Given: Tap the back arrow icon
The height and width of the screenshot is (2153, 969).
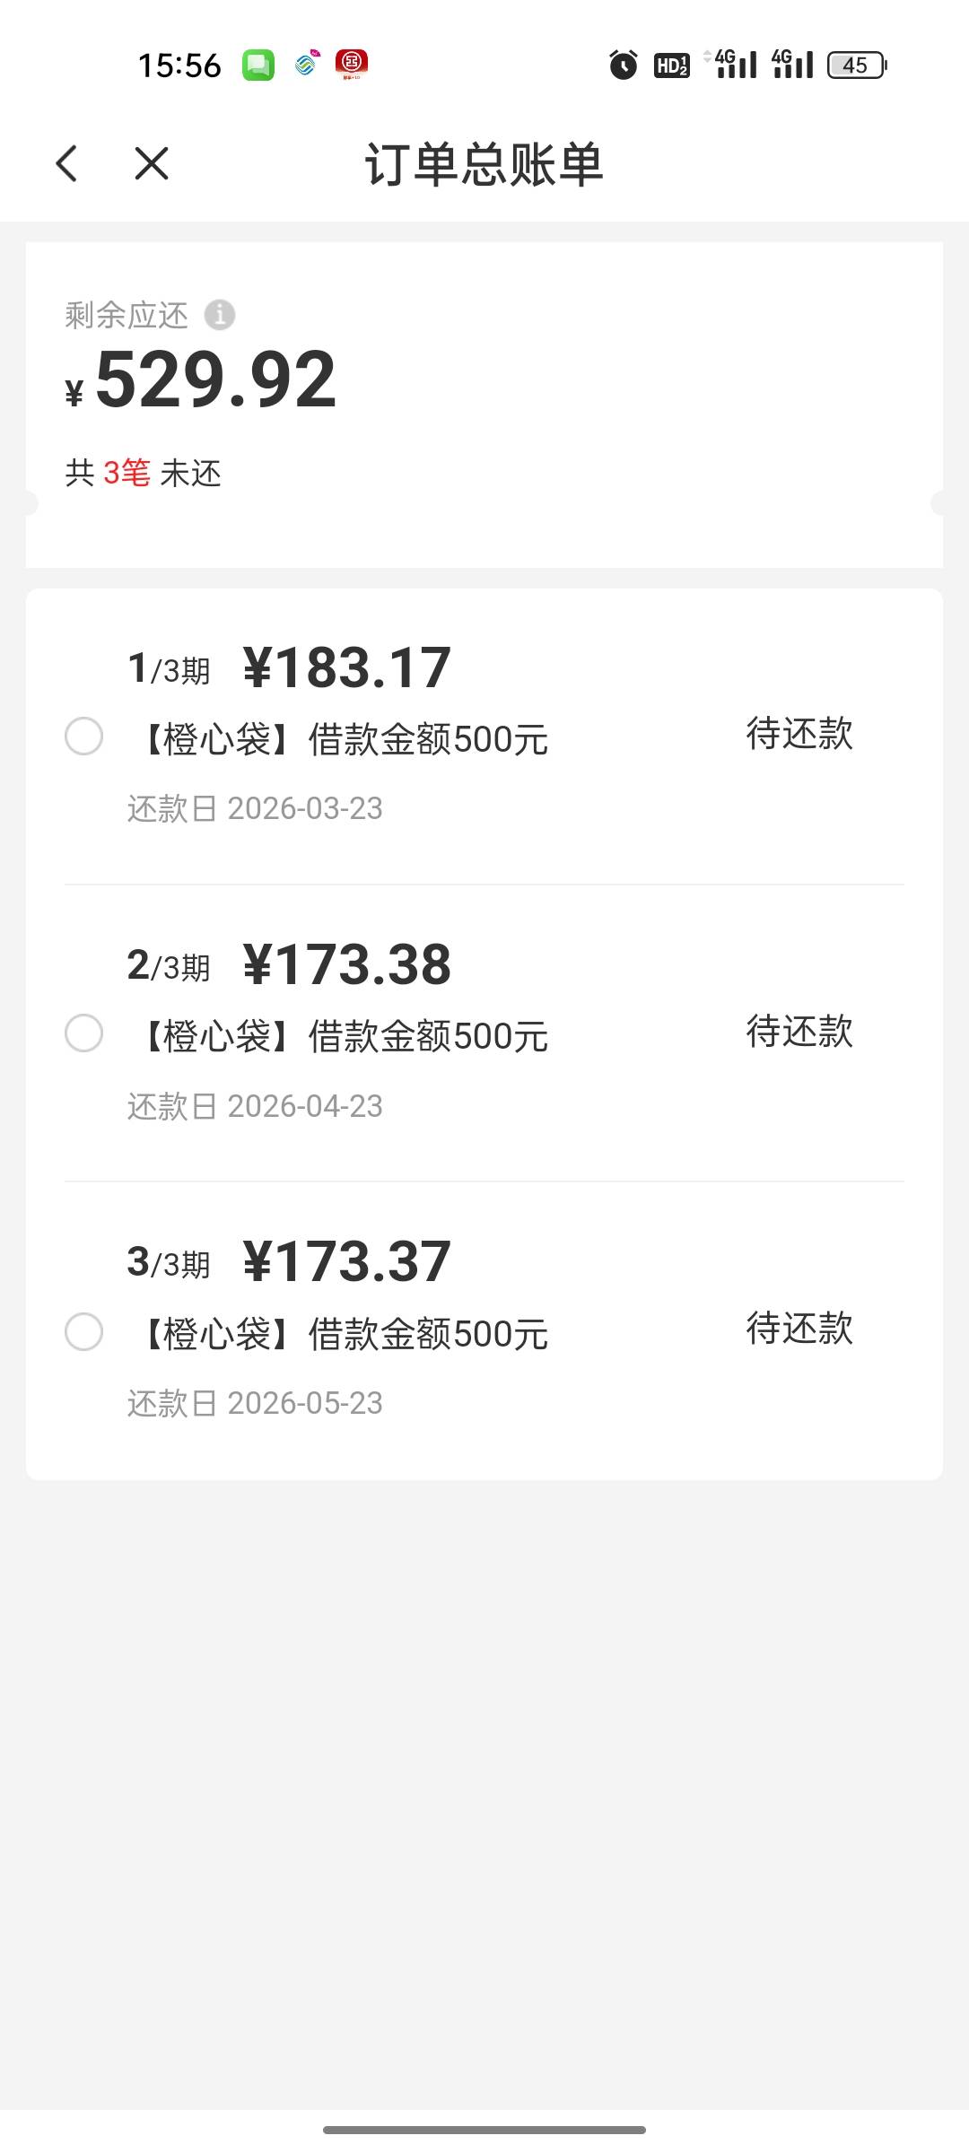Looking at the screenshot, I should click(x=67, y=163).
